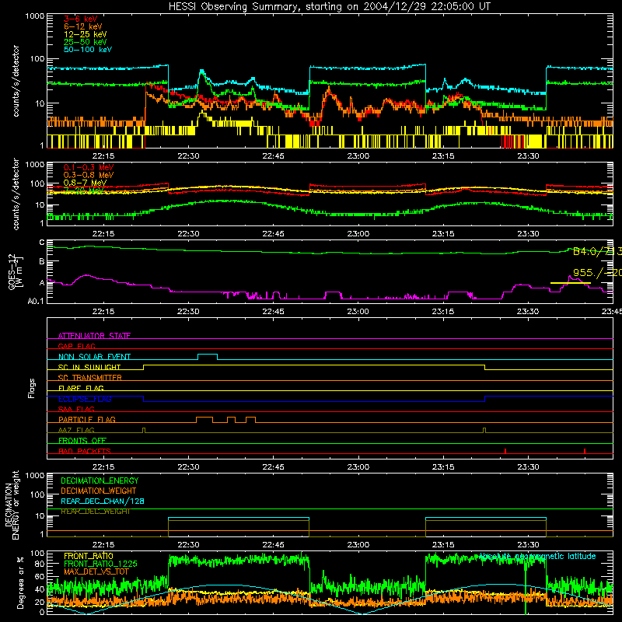Click the raised NON_SOLAR_EVENT pulse on cyan trace
Image resolution: width=622 pixels, height=622 pixels.
pyautogui.click(x=208, y=355)
